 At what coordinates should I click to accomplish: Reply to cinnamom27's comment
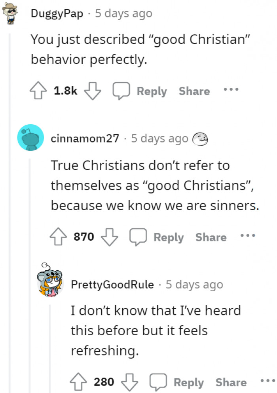158,237
